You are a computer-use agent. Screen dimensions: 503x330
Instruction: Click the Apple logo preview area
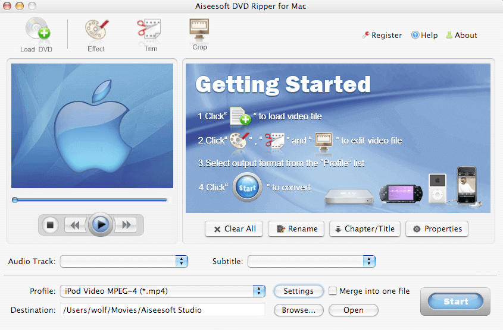(x=92, y=126)
